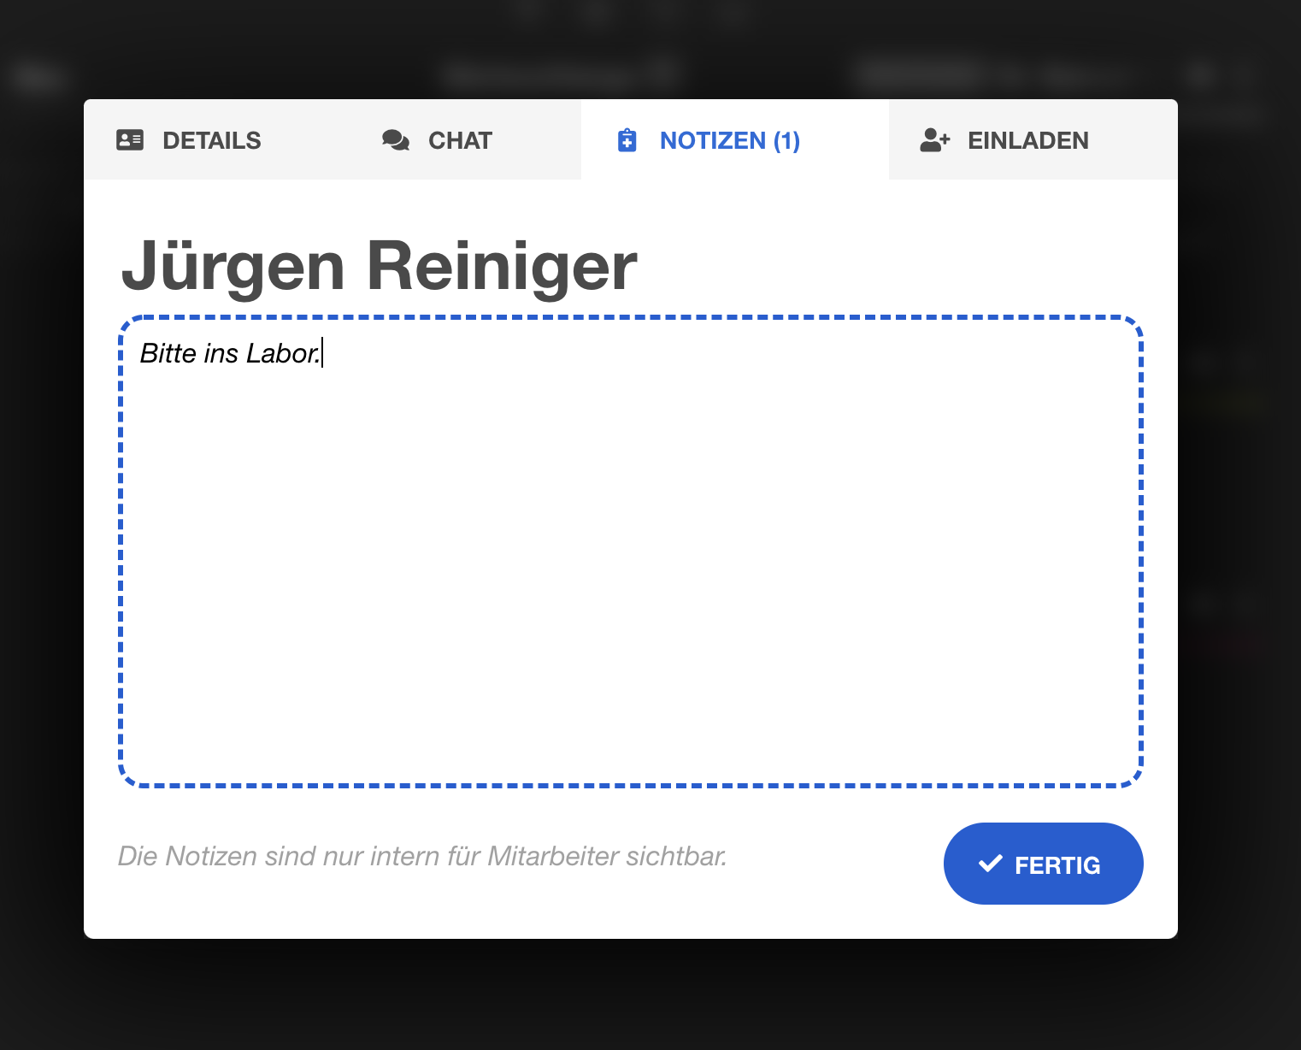Click the checkmark icon in Fertig button
The height and width of the screenshot is (1050, 1301).
(990, 864)
